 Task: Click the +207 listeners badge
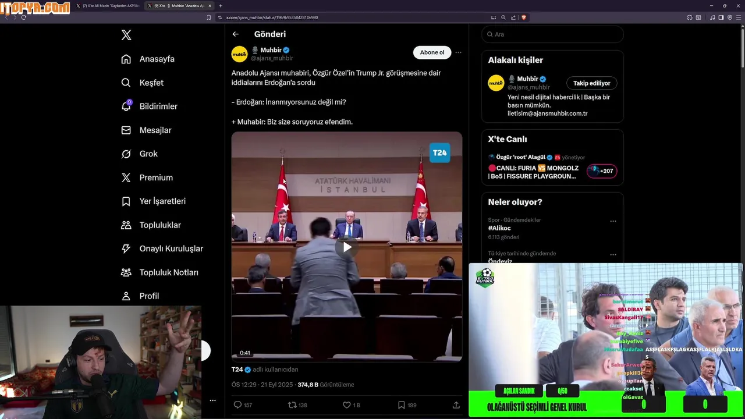(602, 171)
